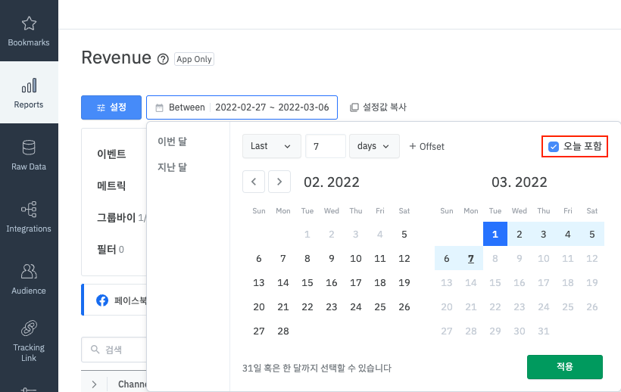Click the Revenue help question-mark icon

pyautogui.click(x=163, y=59)
